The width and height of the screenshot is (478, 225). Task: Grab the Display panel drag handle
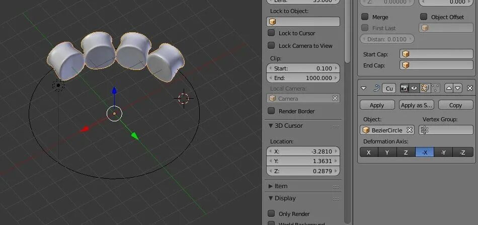tap(336, 199)
